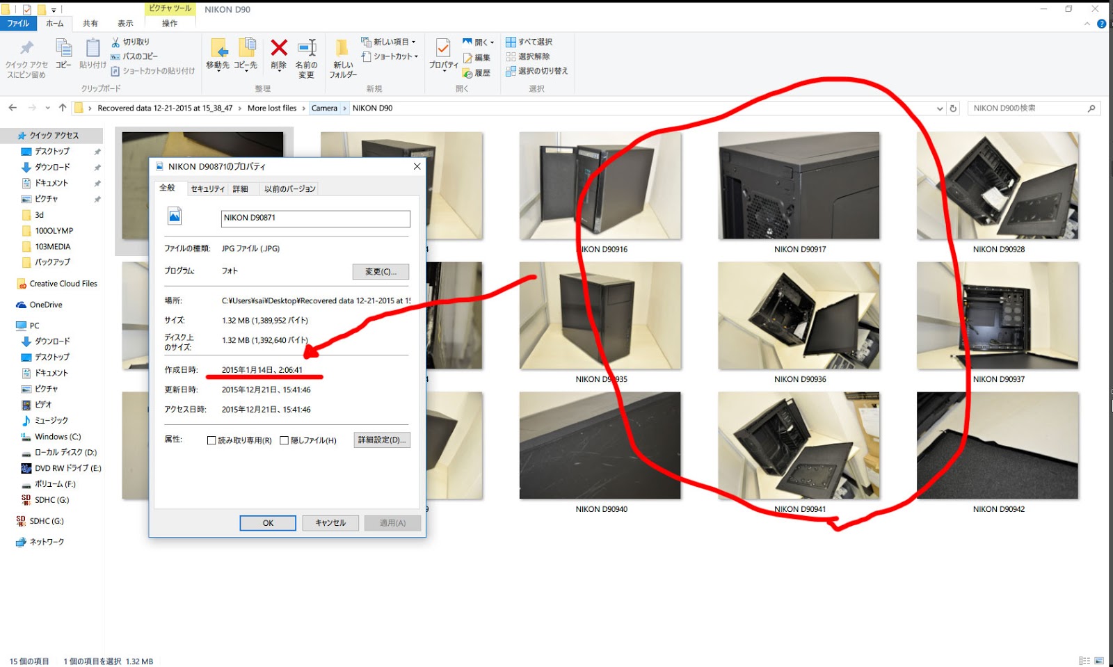Switch to details view in status bar
This screenshot has height=667, width=1113.
point(1084,661)
